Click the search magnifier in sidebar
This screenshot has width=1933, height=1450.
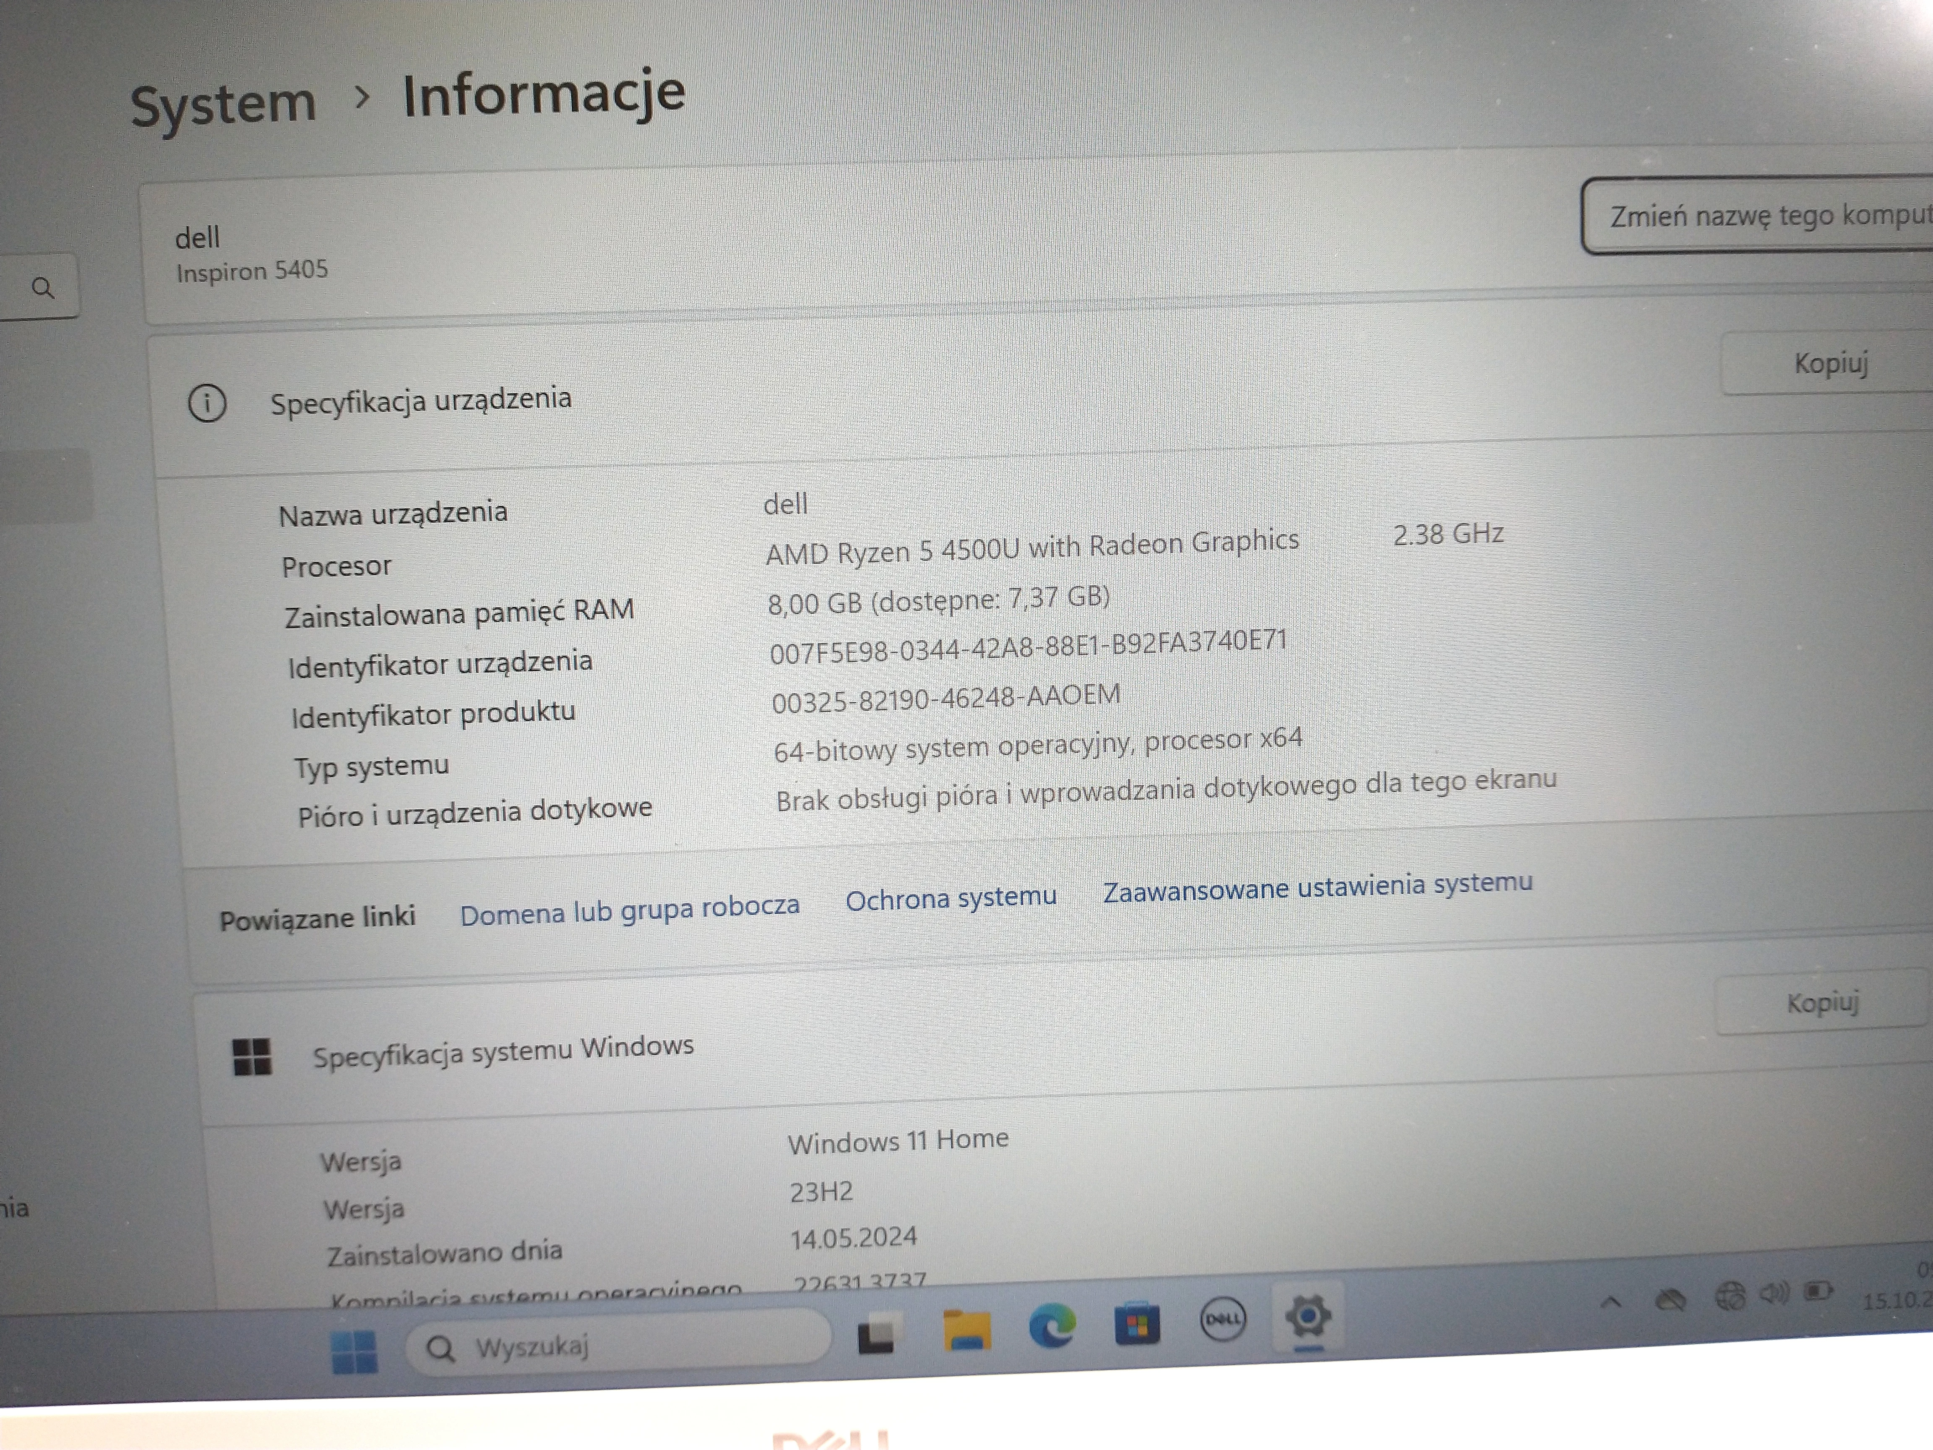(x=42, y=287)
